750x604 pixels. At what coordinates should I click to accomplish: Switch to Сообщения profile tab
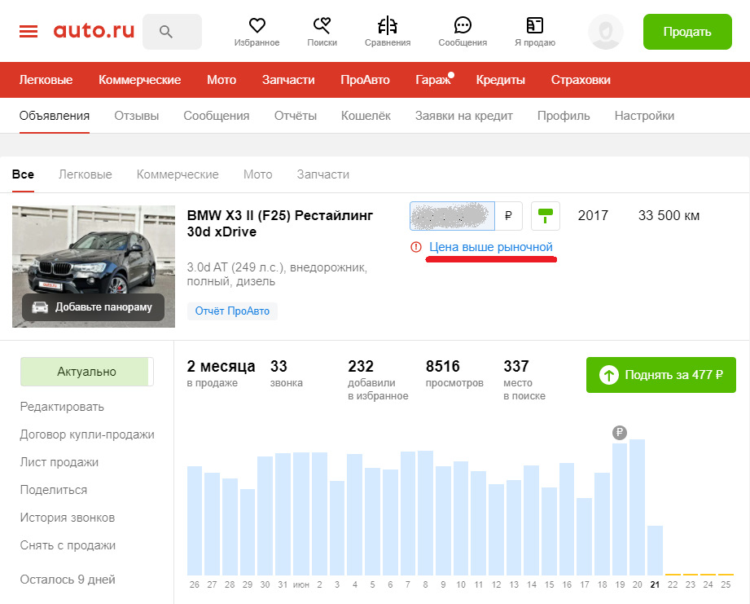[x=216, y=116]
